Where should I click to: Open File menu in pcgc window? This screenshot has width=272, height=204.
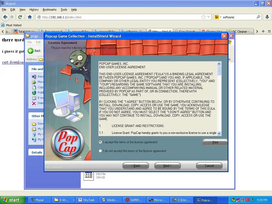tap(29, 42)
